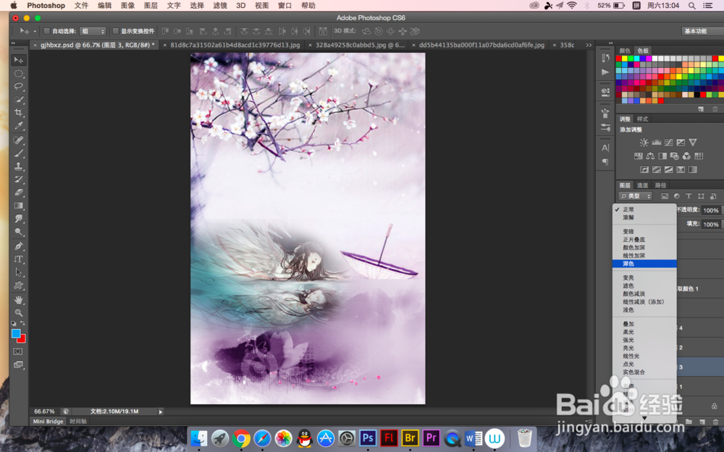The height and width of the screenshot is (452, 724).
Task: Select the History Brush tool
Action: pyautogui.click(x=19, y=179)
